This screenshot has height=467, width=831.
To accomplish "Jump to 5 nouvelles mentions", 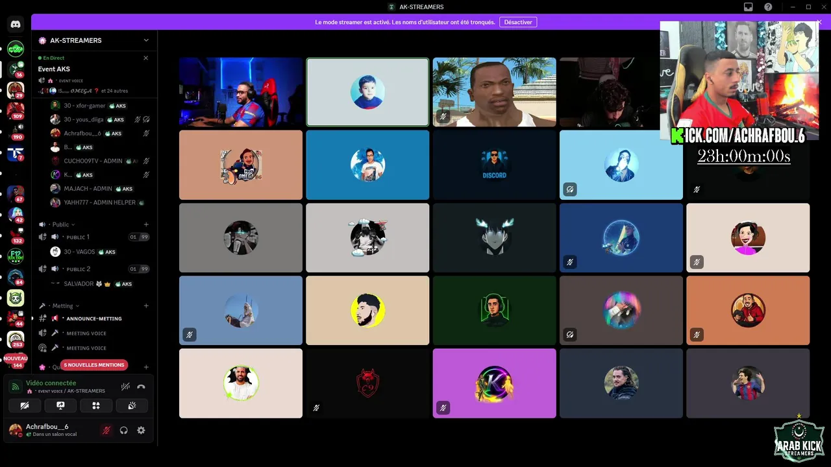I will (x=94, y=365).
